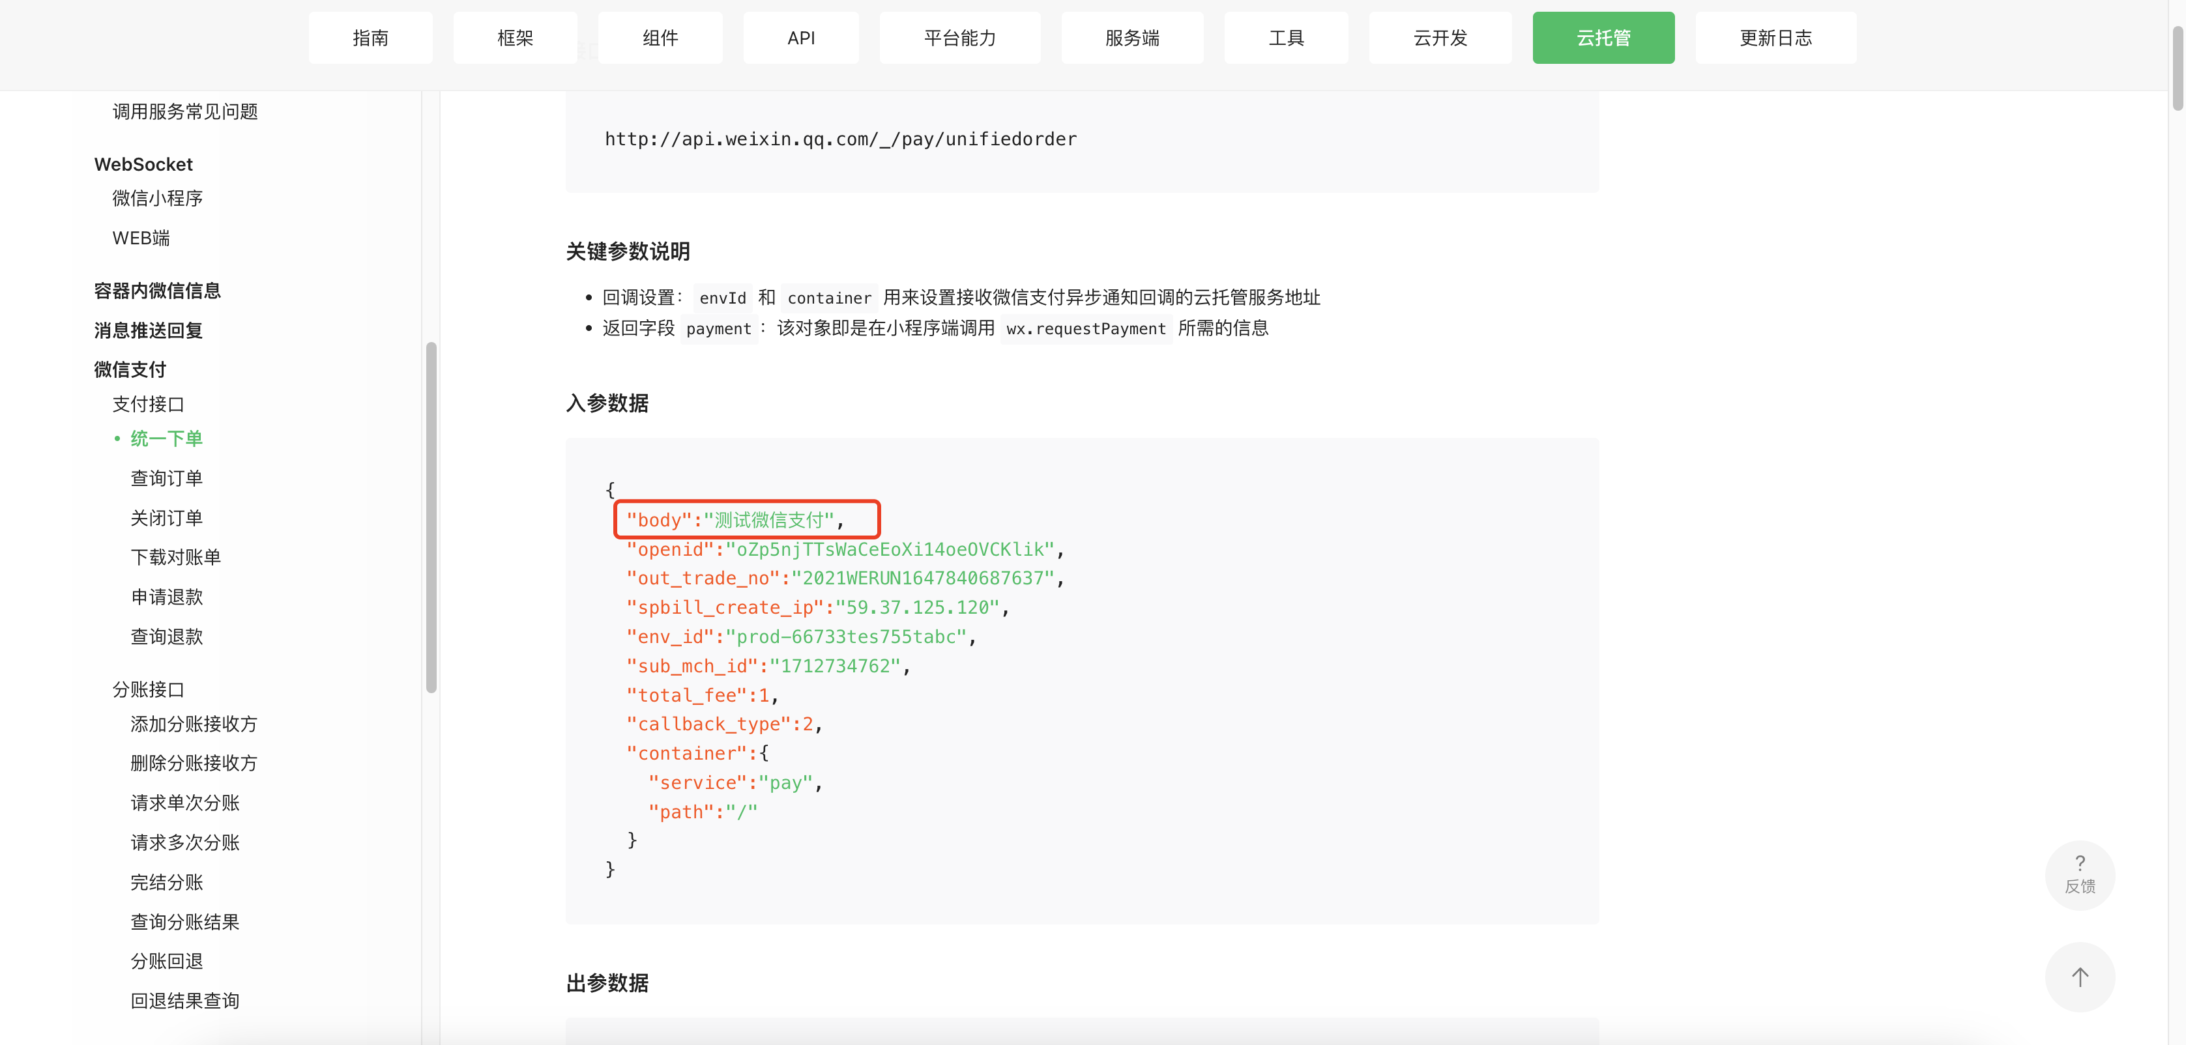Open 申请退款 sidebar link
Screen dimensions: 2186x1045
click(166, 597)
